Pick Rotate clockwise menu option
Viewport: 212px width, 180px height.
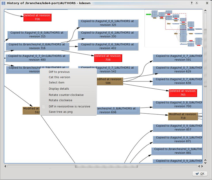[60, 100]
